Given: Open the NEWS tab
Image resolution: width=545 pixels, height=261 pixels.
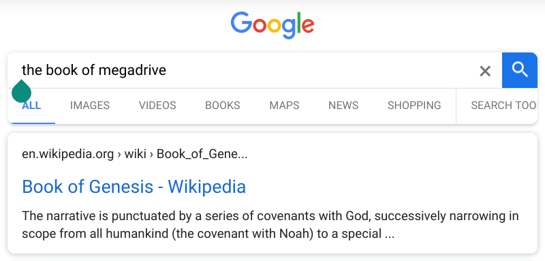Looking at the screenshot, I should click(343, 106).
